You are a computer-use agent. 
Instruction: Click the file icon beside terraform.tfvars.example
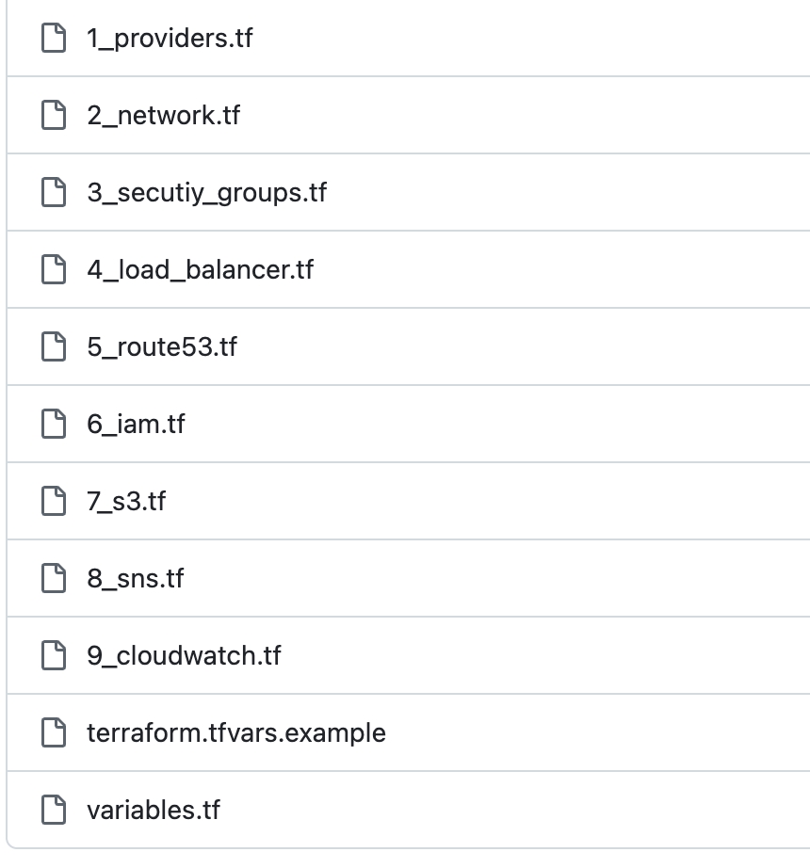[54, 732]
